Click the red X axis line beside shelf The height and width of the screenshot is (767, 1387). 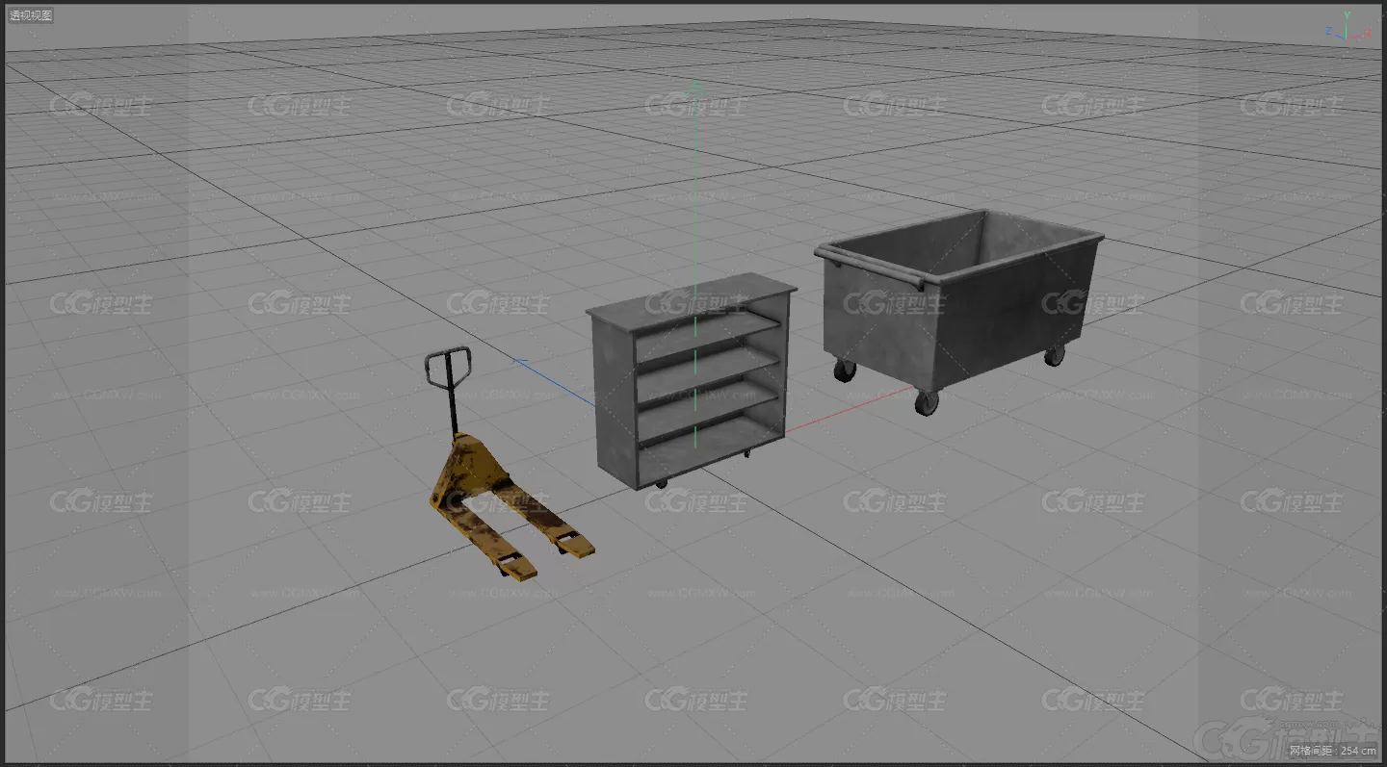point(851,410)
